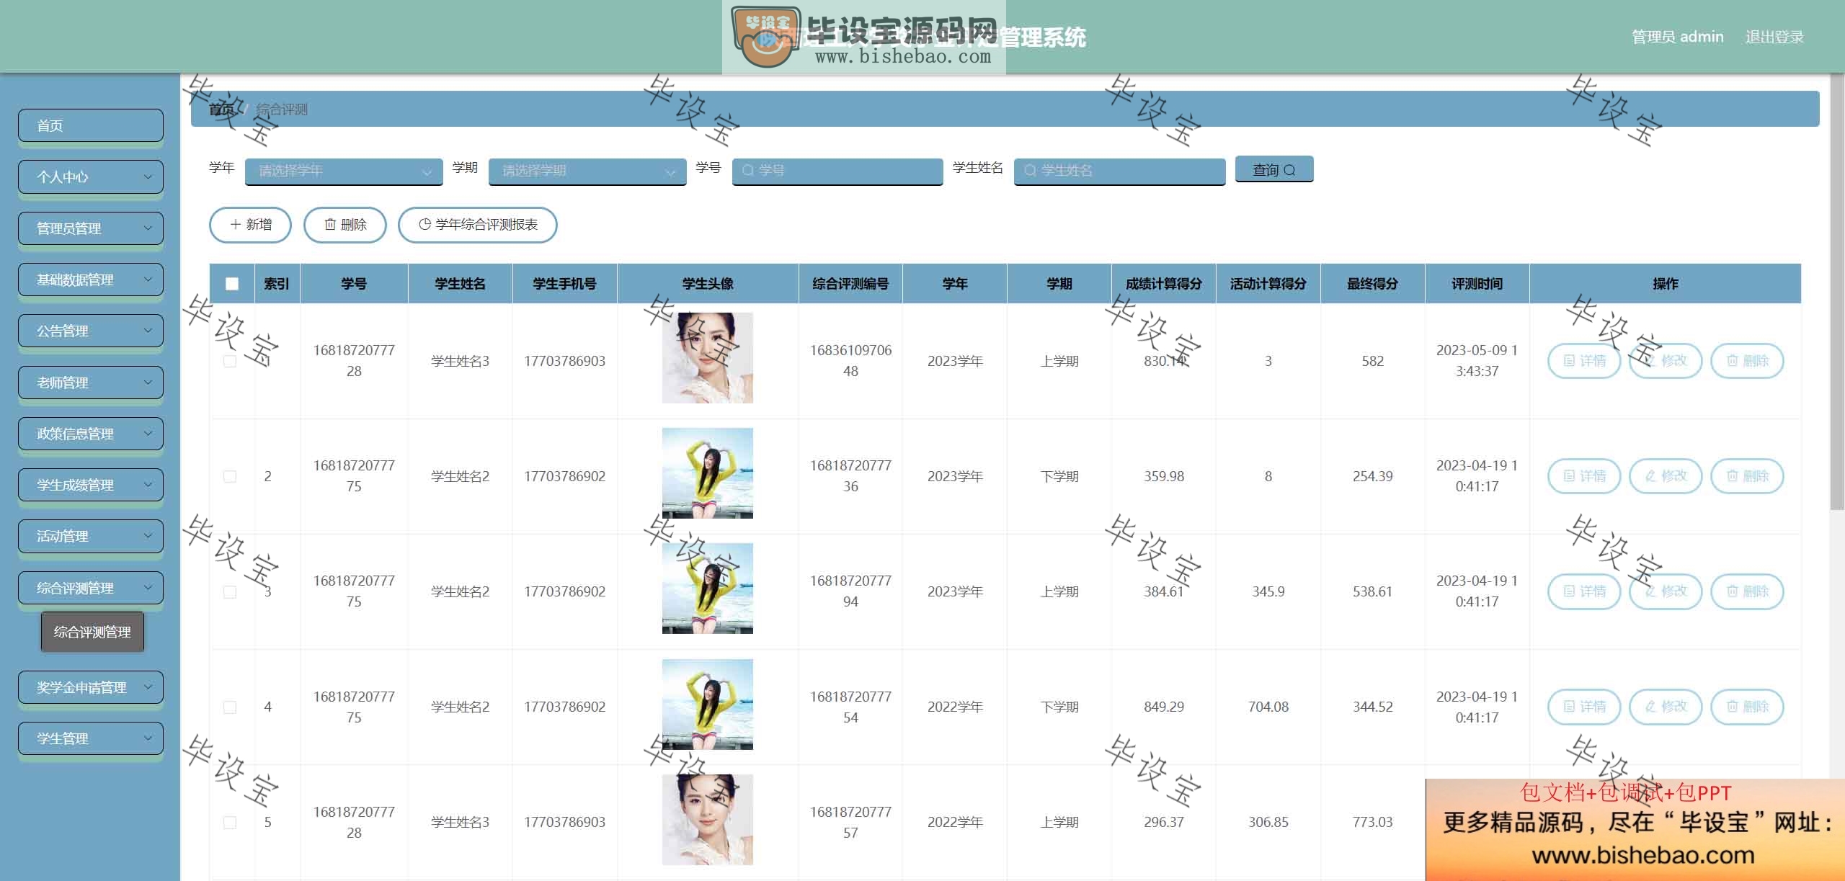Click 删除 for index 4 row

point(1747,707)
